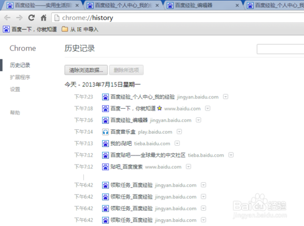
Task: Open the 百度经验_个人中心_我的经验 history entry
Action: click(x=142, y=97)
